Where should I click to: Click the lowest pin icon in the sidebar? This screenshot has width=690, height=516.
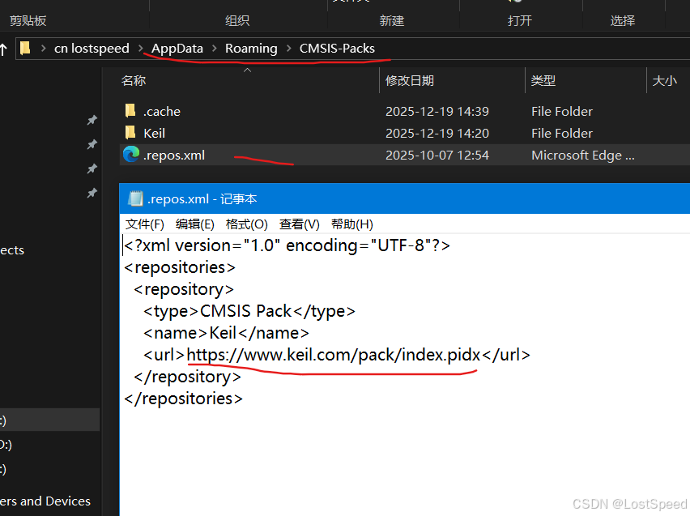[x=92, y=193]
